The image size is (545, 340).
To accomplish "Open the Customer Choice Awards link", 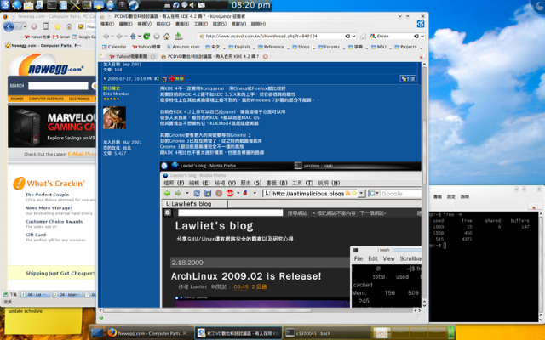I will [54, 221].
